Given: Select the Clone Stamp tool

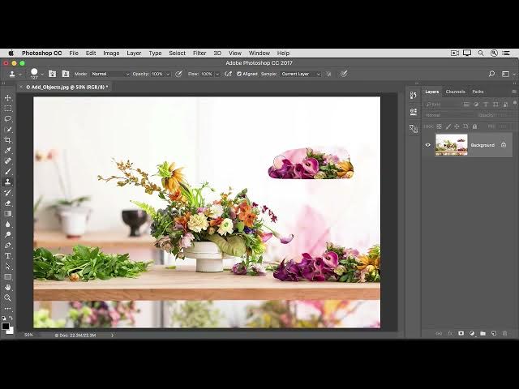Looking at the screenshot, I should click(x=8, y=182).
